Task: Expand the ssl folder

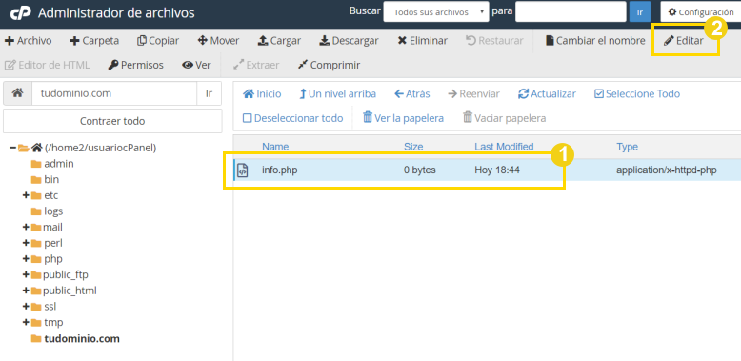Action: [x=26, y=306]
